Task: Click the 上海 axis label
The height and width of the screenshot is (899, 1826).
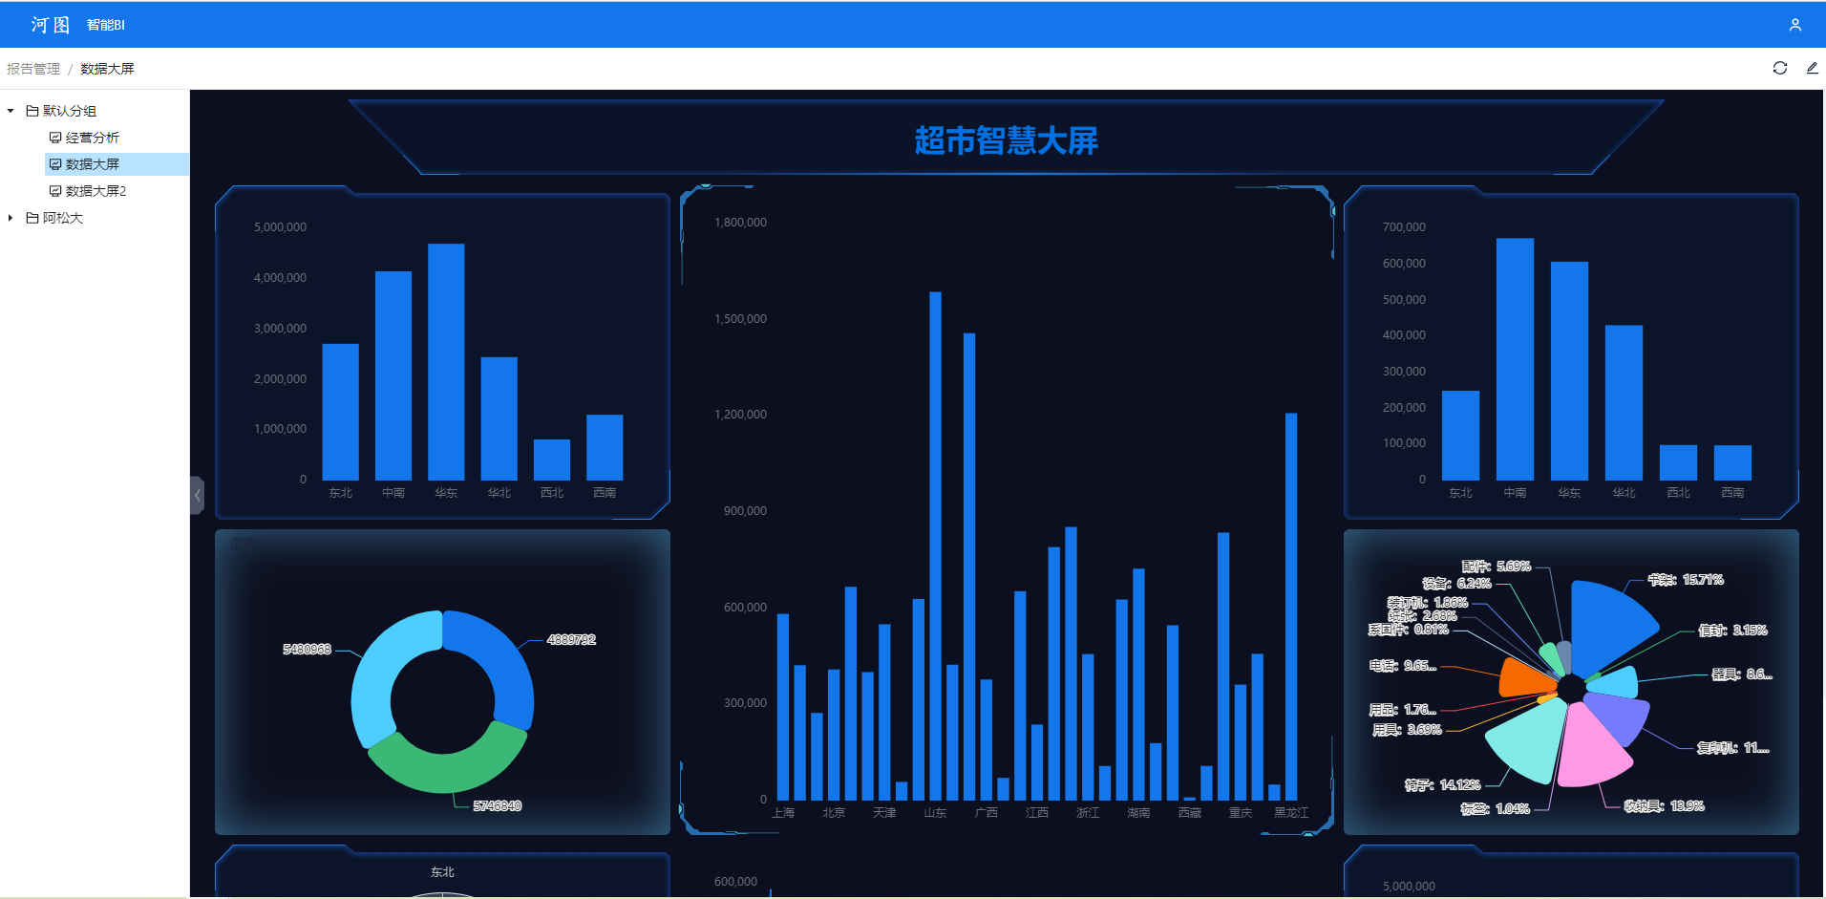Action: click(x=783, y=813)
